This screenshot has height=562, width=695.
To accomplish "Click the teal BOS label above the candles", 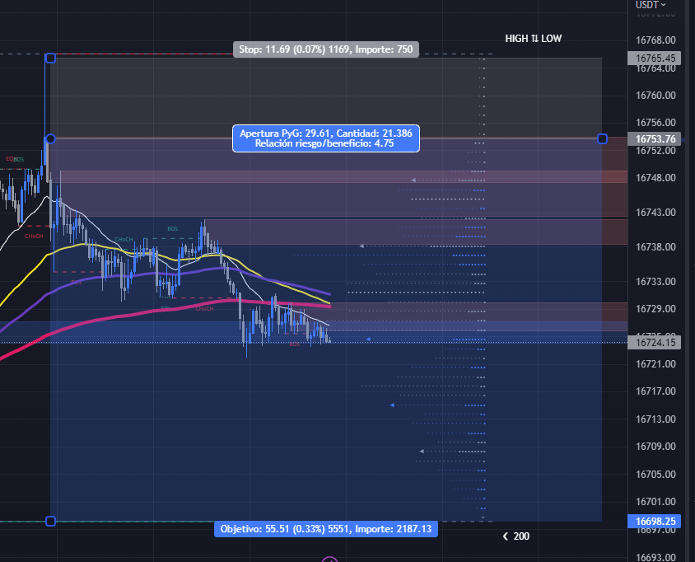I will (x=172, y=229).
